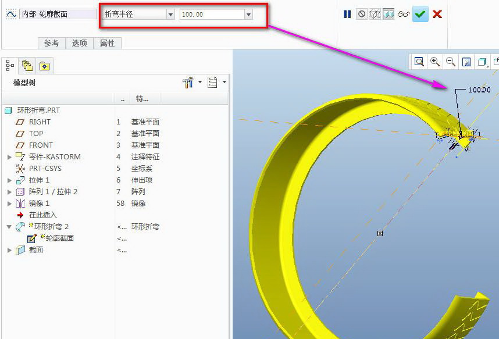Expand the 阵列 1 / 拉伸 2 node

pyautogui.click(x=9, y=192)
